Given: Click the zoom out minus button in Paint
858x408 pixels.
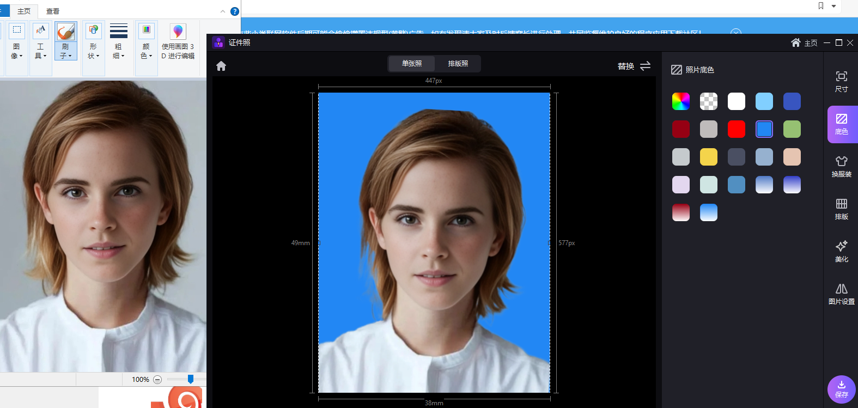Looking at the screenshot, I should click(157, 380).
